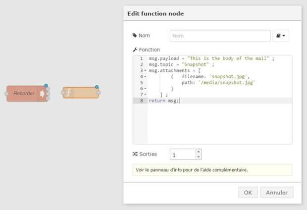
Task: Decrease the Sorties output count
Action: (x=199, y=157)
